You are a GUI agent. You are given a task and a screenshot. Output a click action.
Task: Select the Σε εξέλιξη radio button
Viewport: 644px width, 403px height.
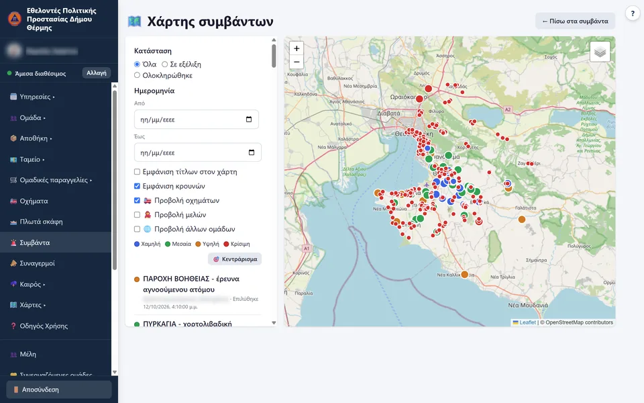pos(165,64)
